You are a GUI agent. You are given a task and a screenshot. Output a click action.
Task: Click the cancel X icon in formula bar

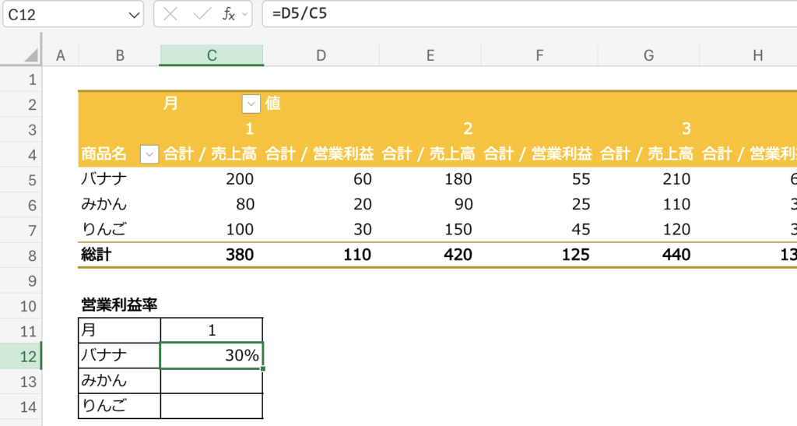click(172, 14)
